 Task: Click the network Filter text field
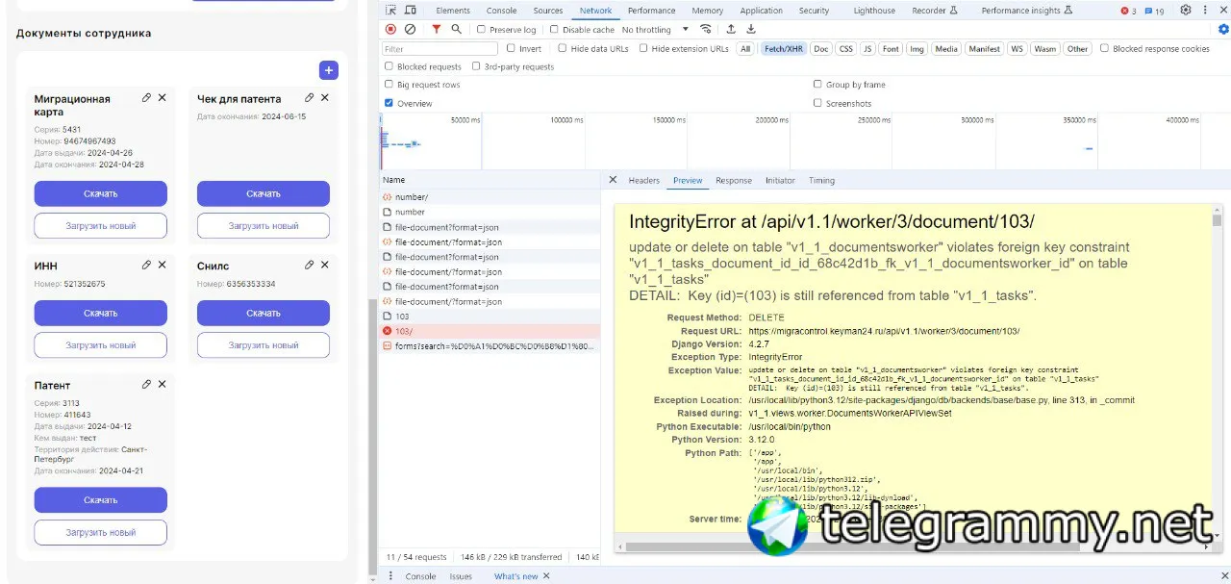[440, 48]
